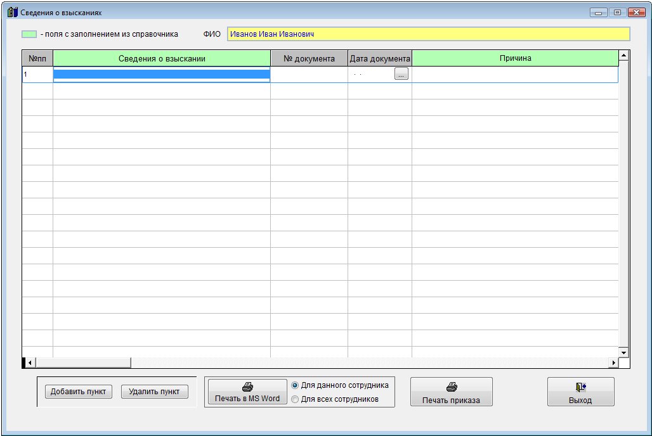
Task: Click the Причина column header
Action: click(515, 58)
